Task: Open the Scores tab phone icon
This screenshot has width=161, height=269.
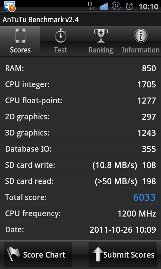Action: [20, 36]
